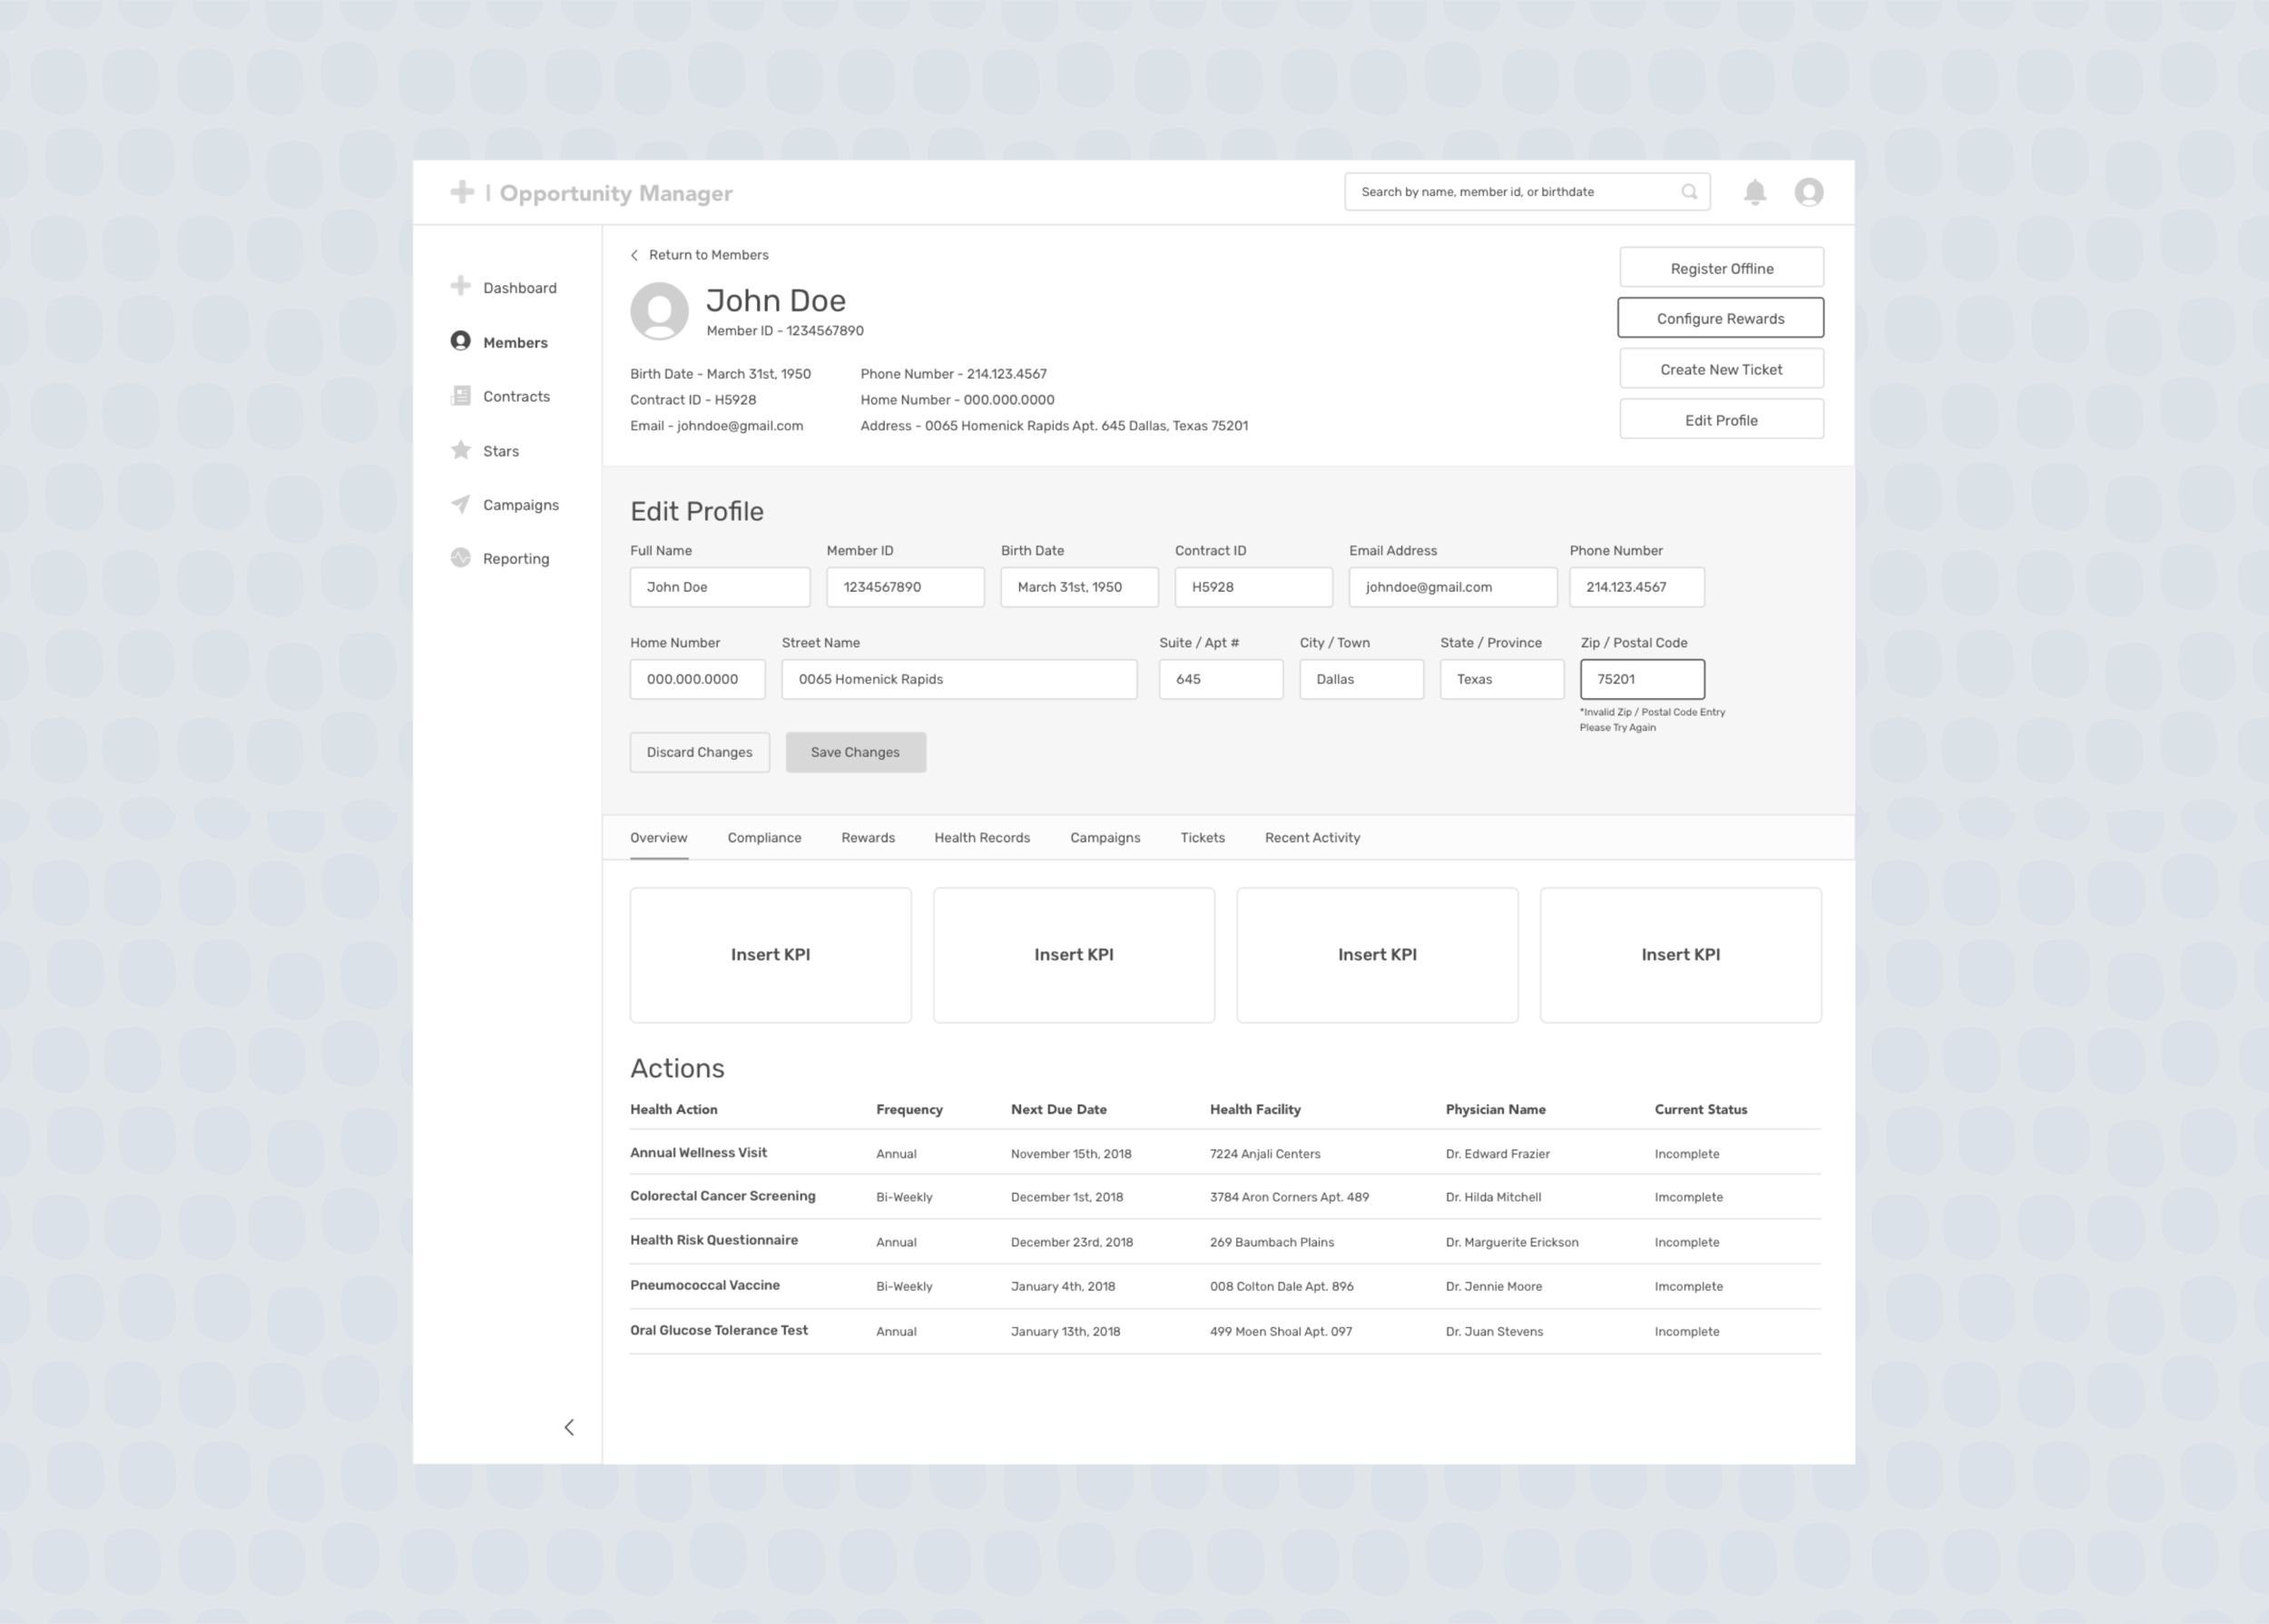Click Register Offline button

click(x=1723, y=268)
